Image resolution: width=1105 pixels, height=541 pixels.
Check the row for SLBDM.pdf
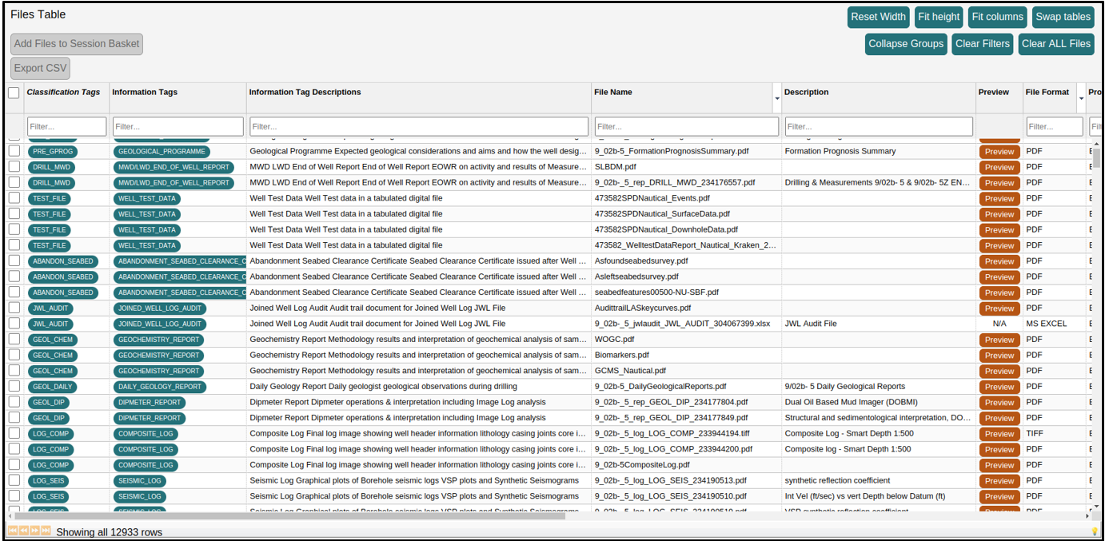coord(14,167)
